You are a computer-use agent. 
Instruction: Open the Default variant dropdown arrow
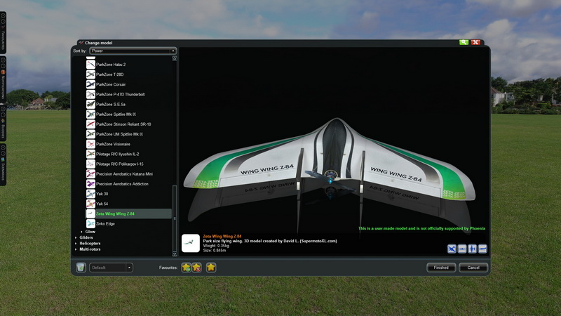(129, 268)
